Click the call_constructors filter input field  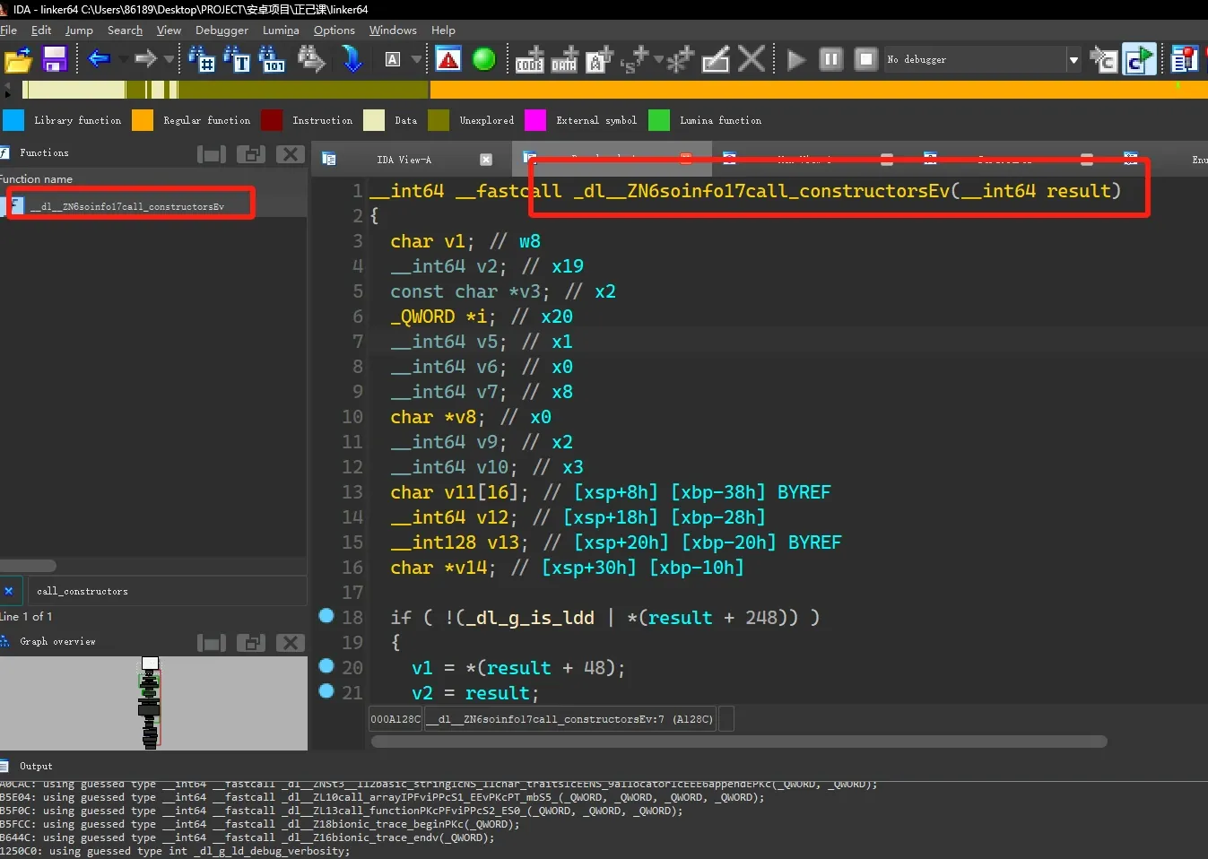pyautogui.click(x=167, y=591)
